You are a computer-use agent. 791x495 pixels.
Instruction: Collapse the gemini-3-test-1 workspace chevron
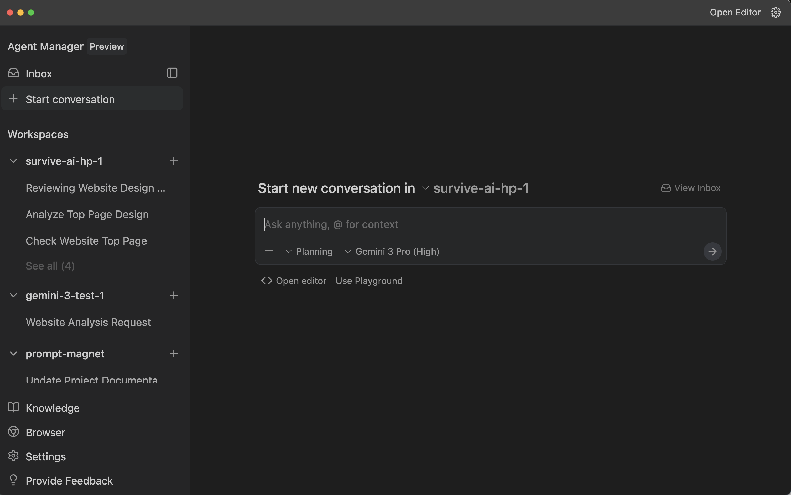(13, 295)
